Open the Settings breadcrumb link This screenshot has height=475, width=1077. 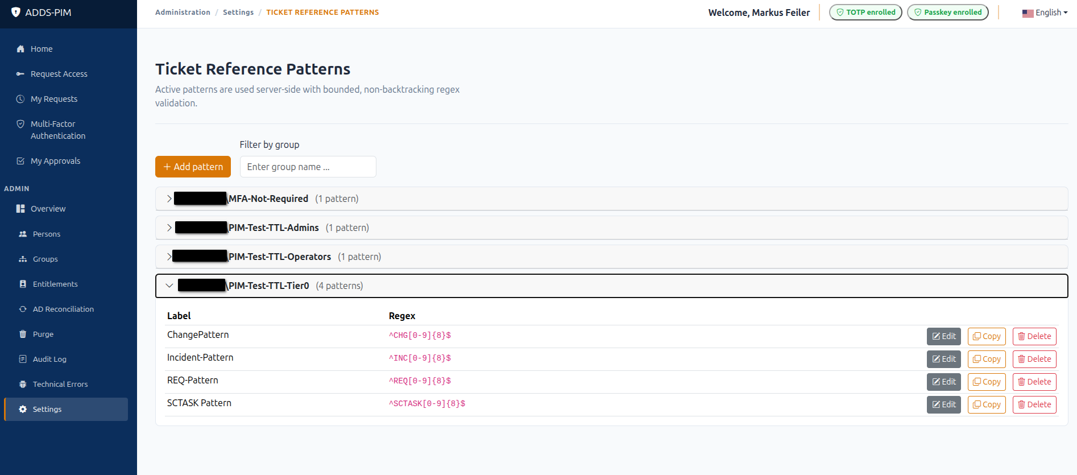238,12
